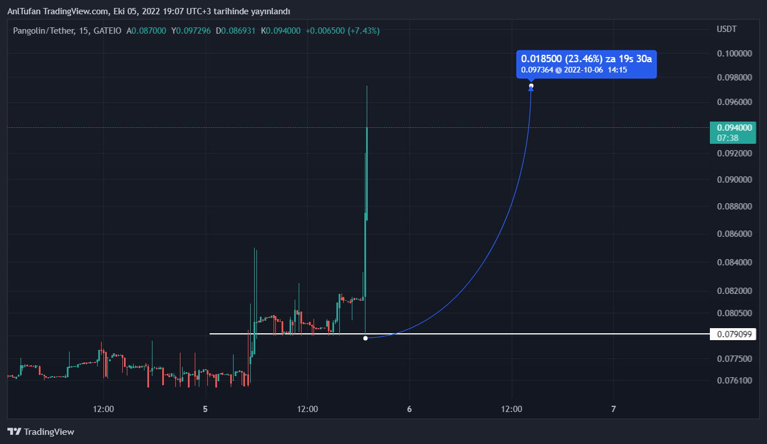The image size is (767, 444).
Task: Click the clock icon in the blue tooltip
Action: click(559, 70)
